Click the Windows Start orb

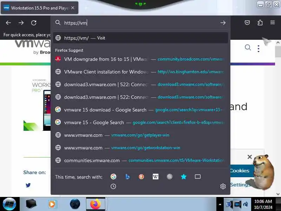pos(9,204)
